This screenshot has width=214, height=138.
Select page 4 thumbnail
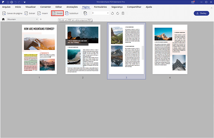[x=170, y=49]
